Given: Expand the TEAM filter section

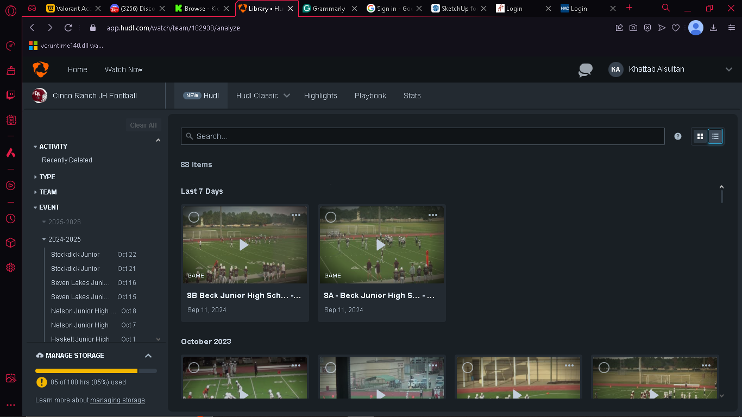Looking at the screenshot, I should pos(45,192).
